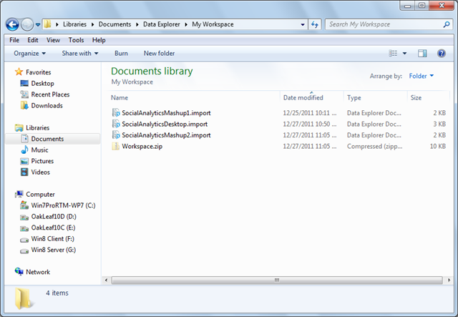Open Downloads in Favorites
Screen dimensions: 458x317
[x=47, y=106]
